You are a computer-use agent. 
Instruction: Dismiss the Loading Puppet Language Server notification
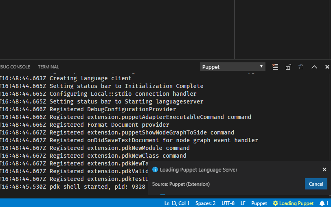tap(324, 170)
